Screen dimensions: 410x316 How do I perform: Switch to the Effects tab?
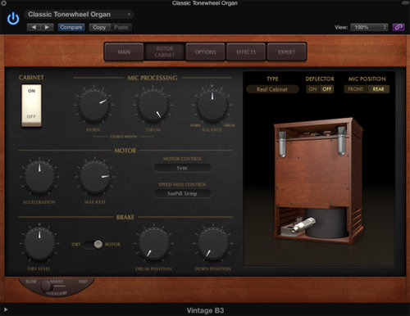246,52
